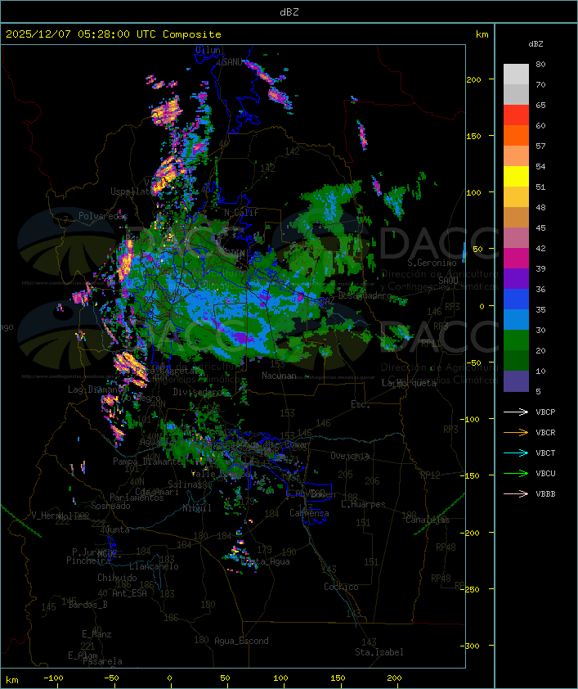Pick the magenta swatch between 42 and 39
Viewport: 578px width, 689px height.
(516, 259)
